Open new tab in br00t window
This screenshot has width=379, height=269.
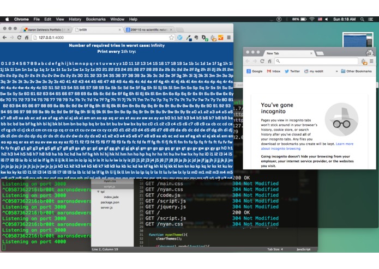click(x=180, y=30)
